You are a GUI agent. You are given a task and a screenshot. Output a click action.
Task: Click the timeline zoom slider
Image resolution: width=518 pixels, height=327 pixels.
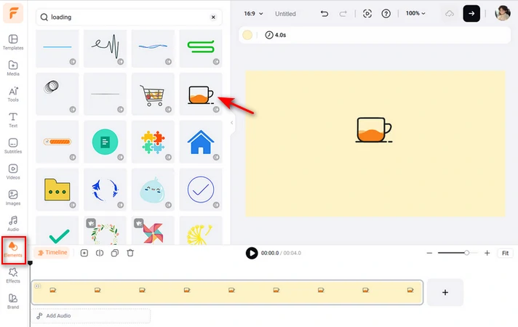(x=458, y=253)
